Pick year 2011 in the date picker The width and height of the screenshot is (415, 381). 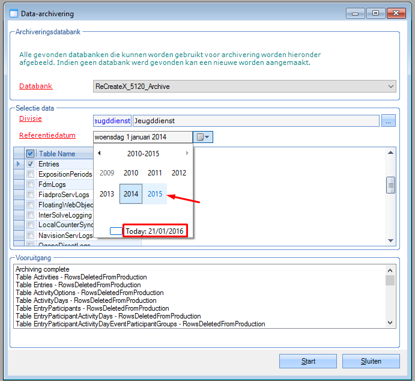pyautogui.click(x=155, y=173)
